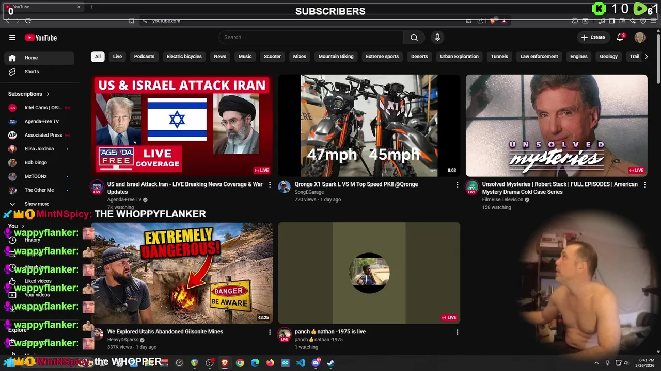Screen dimensions: 661x371
Task: Click the Brave Shields lion icon
Action: click(494, 21)
